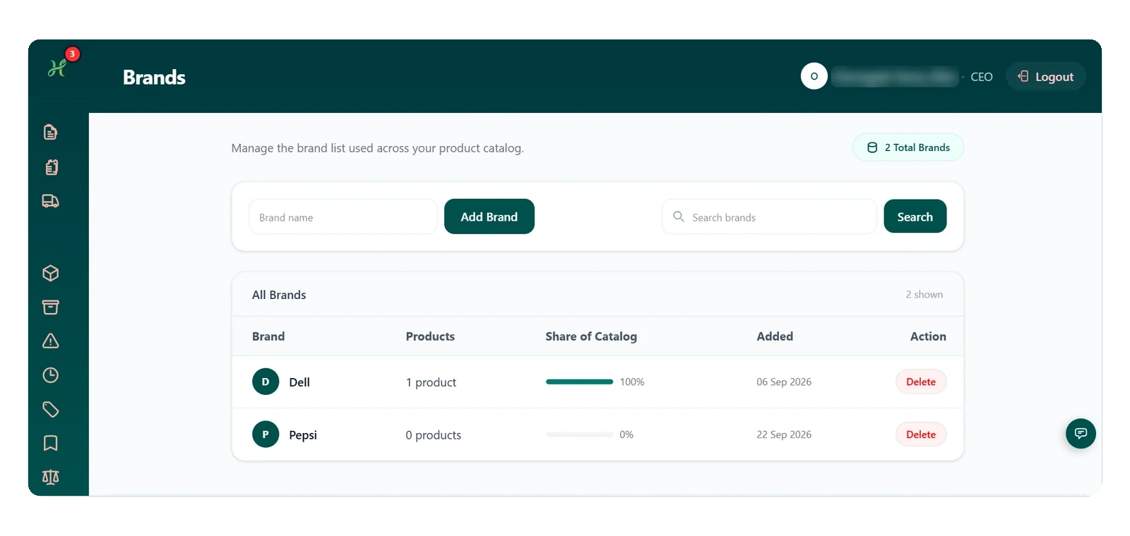Viewport: 1130px width, 536px height.
Task: Open the bookmark icon in the sidebar
Action: pos(50,443)
